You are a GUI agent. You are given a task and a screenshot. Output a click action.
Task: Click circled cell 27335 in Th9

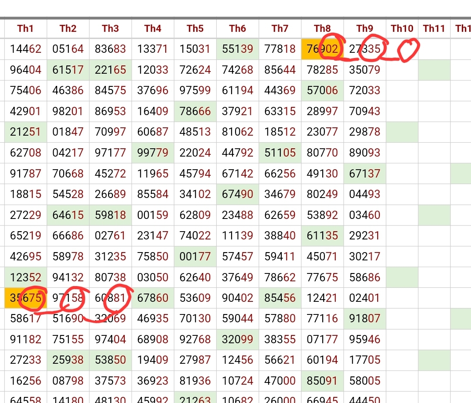tap(365, 49)
